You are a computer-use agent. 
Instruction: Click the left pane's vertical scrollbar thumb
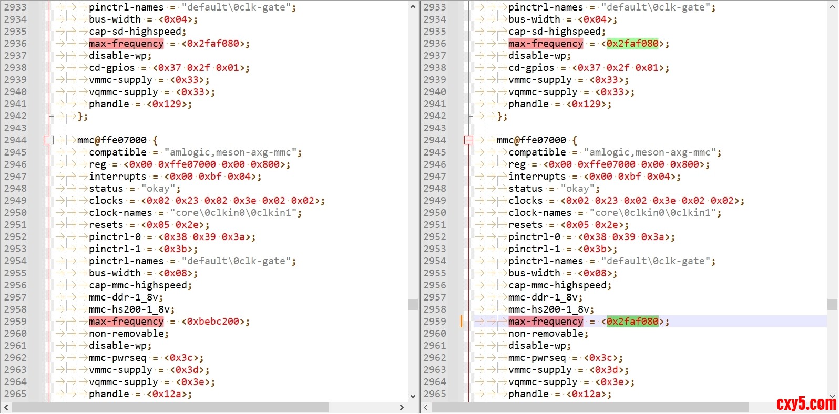(x=413, y=304)
